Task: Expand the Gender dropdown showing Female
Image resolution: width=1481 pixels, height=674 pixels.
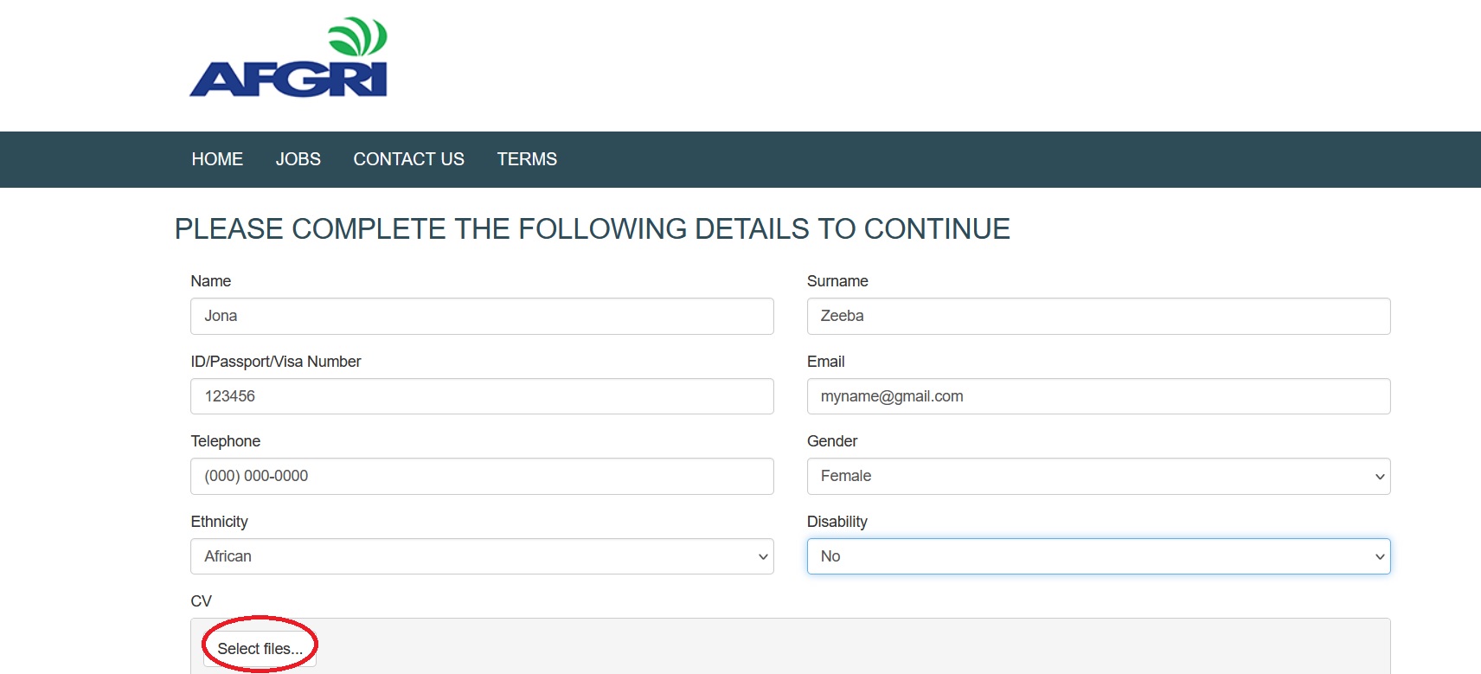Action: click(1098, 477)
